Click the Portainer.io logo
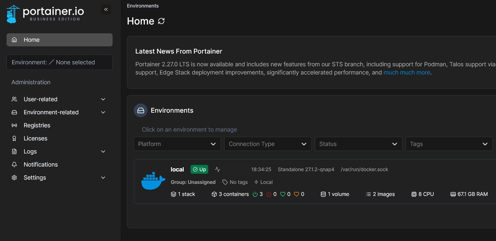 tap(45, 14)
